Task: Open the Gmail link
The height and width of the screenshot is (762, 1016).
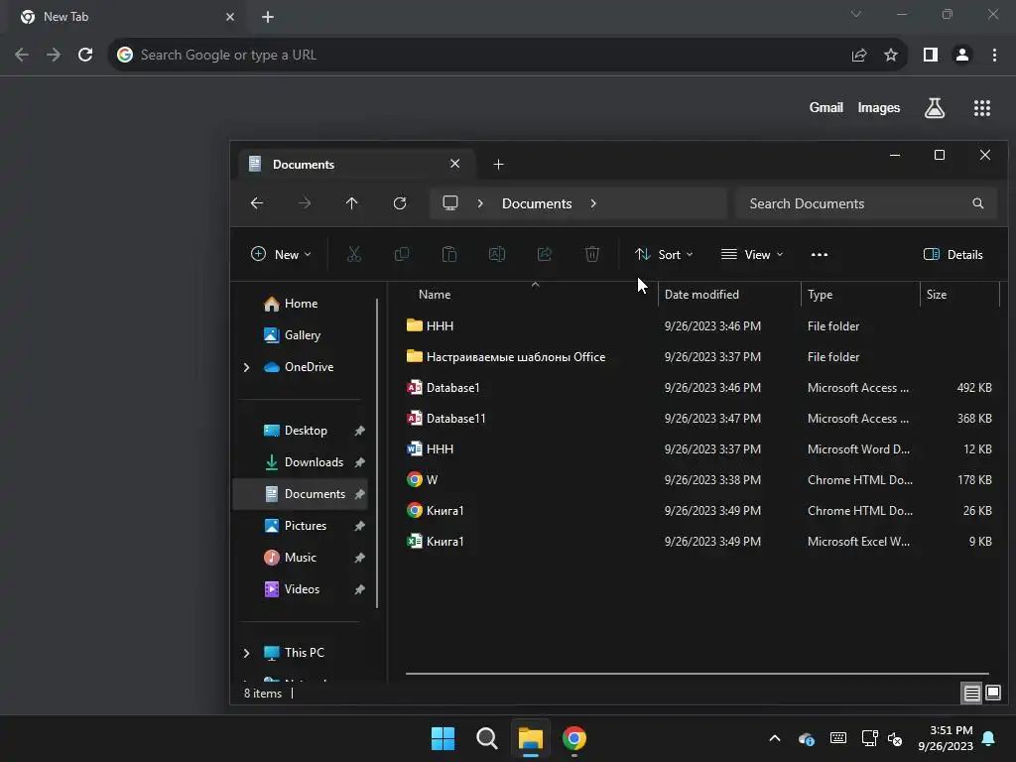Action: (825, 107)
